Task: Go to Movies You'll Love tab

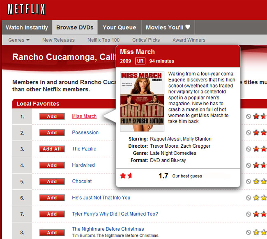Action: (168, 27)
